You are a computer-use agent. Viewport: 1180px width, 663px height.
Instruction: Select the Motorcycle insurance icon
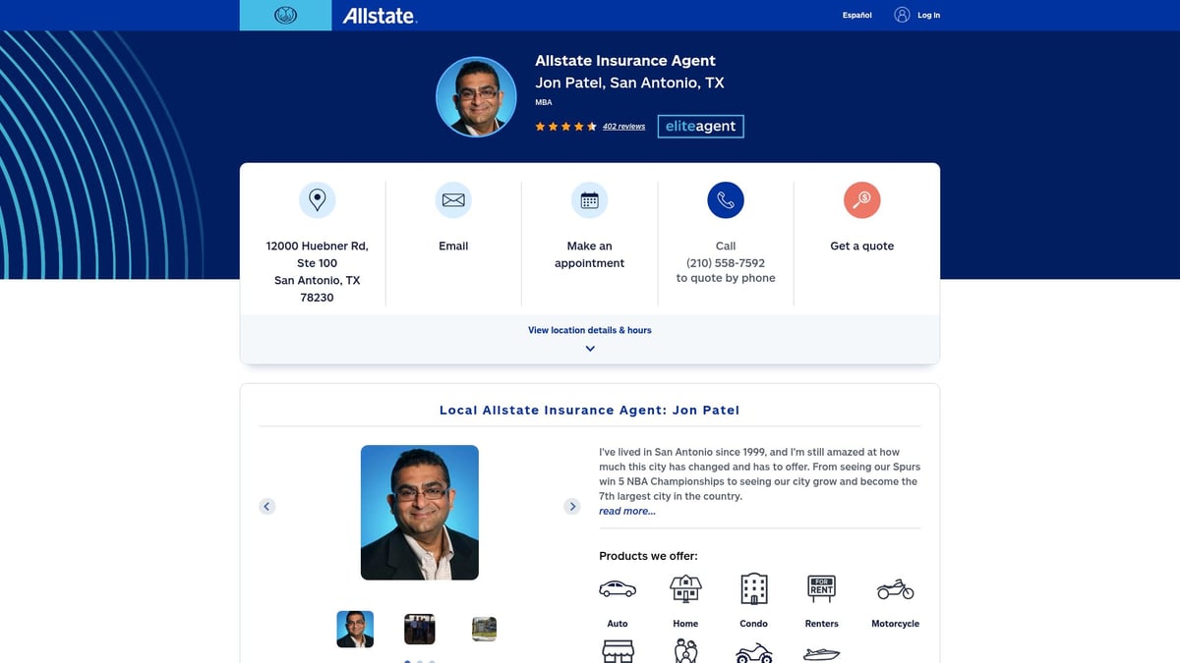(x=894, y=587)
